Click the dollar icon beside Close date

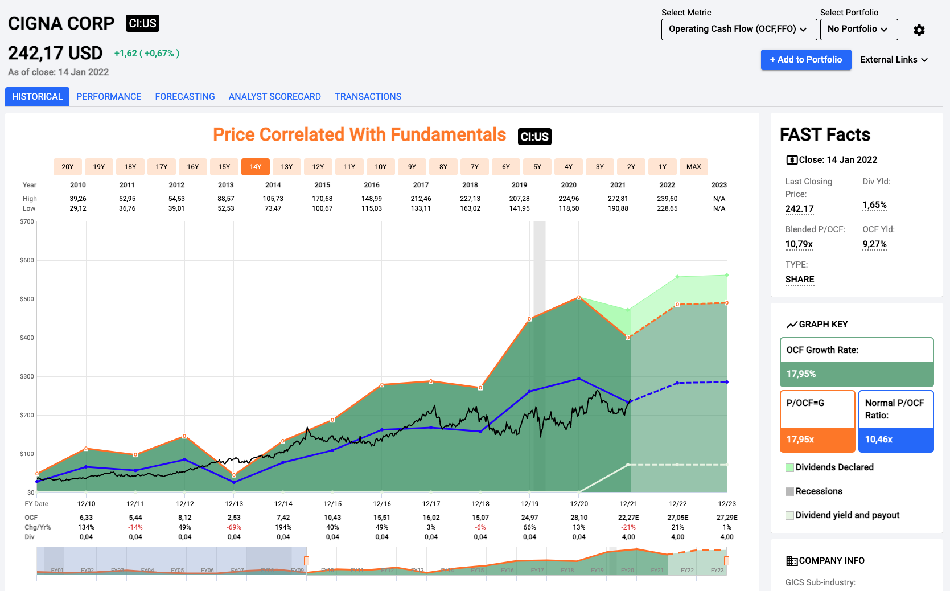click(792, 160)
